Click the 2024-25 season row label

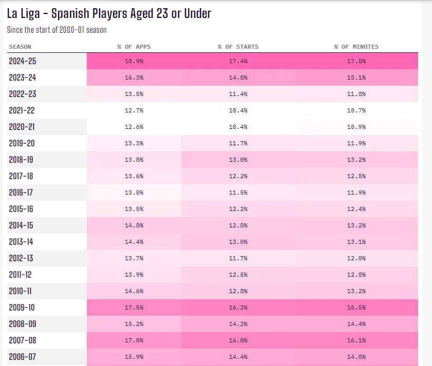pos(23,61)
